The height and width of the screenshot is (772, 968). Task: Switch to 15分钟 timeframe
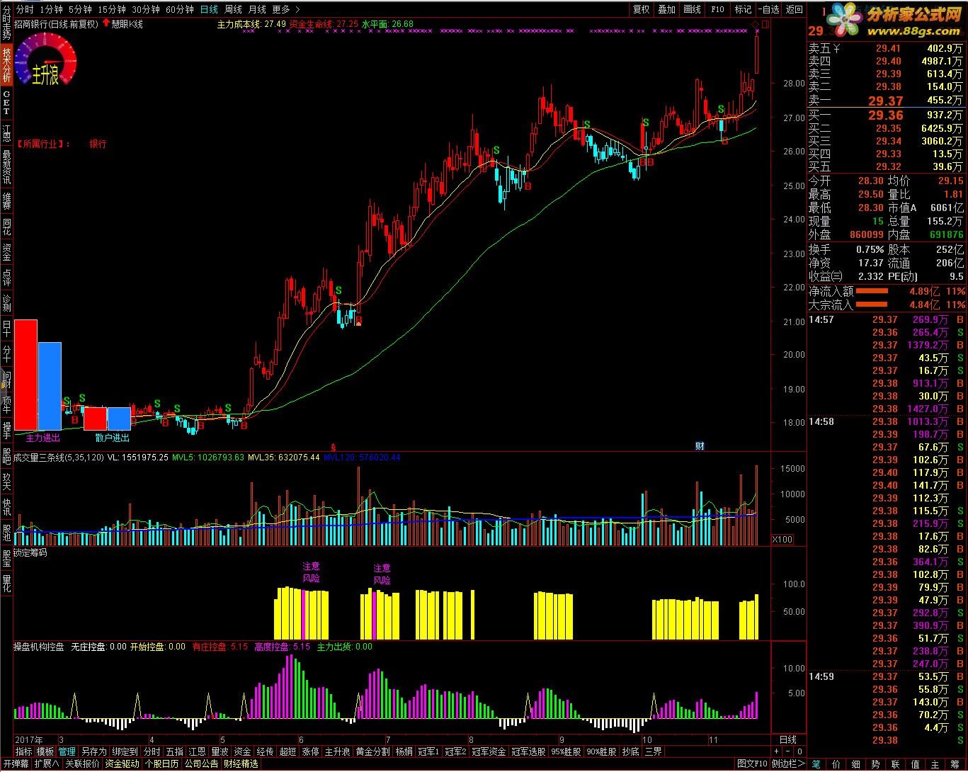pos(112,9)
